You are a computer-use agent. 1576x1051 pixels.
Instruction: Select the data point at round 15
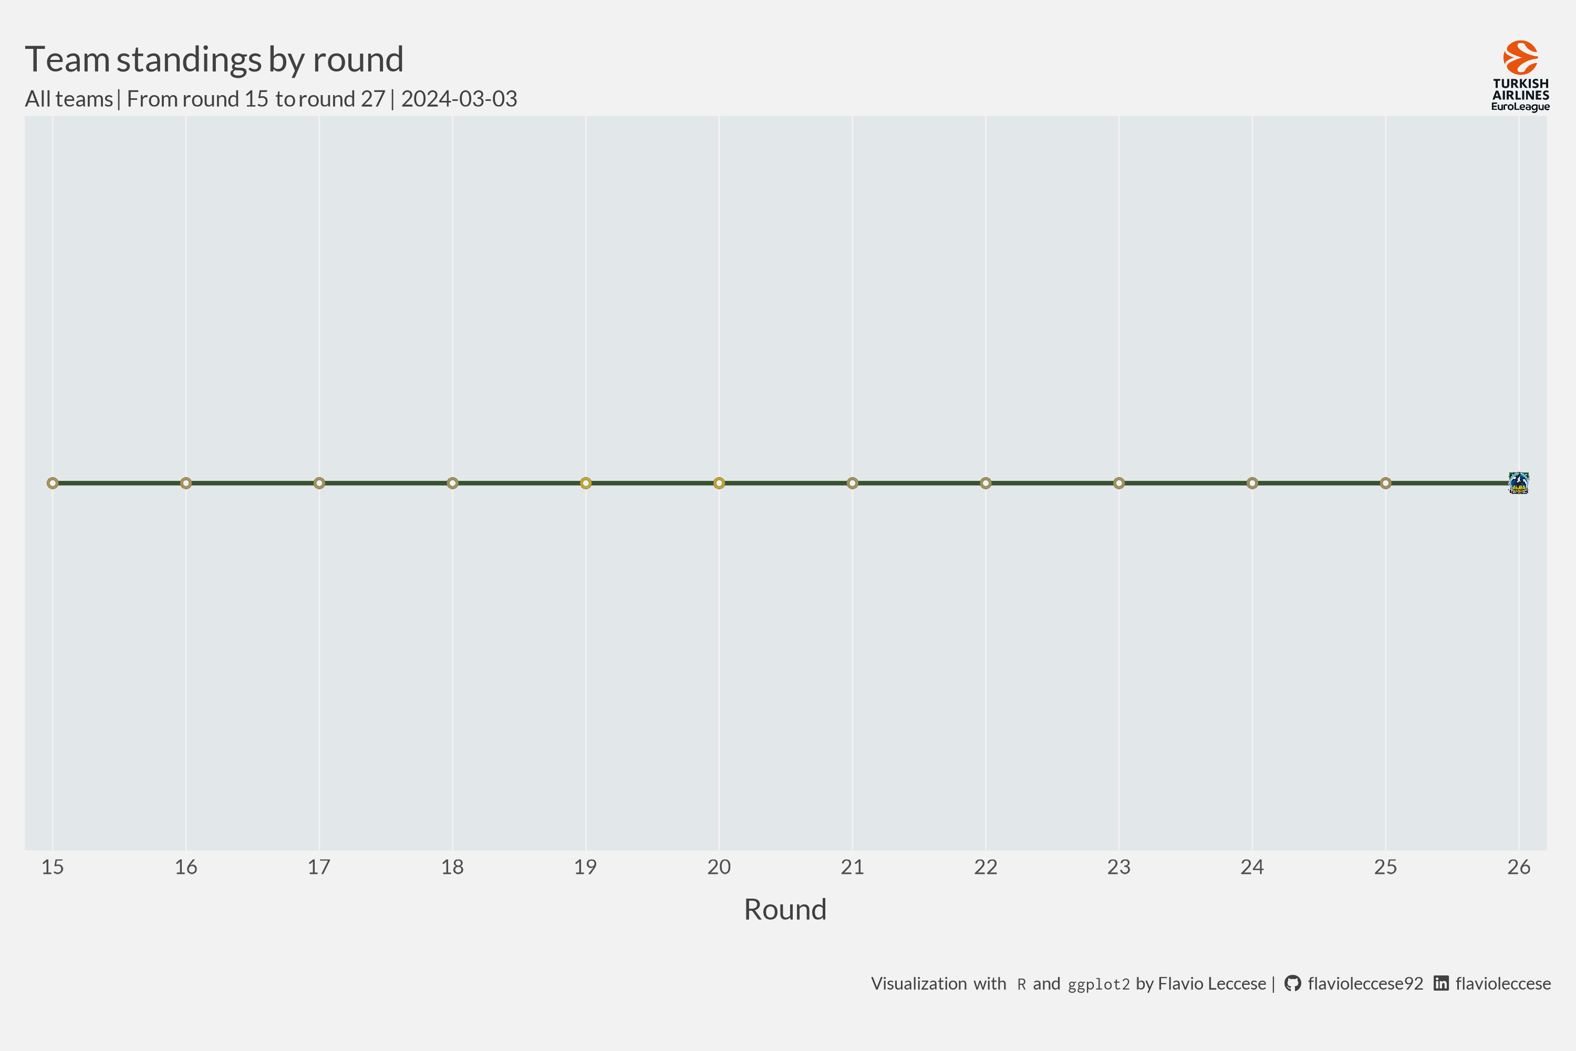tap(53, 483)
